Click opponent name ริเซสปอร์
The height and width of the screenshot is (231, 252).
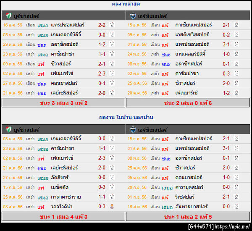[185, 197]
